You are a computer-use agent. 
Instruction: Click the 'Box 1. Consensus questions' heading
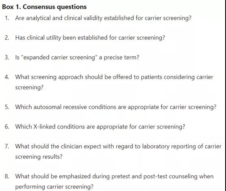click(x=44, y=7)
